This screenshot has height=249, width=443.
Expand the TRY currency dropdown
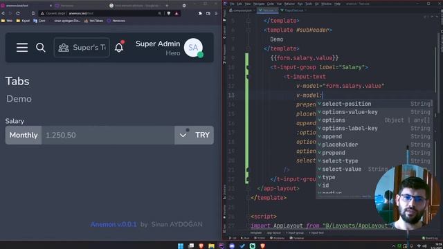[x=194, y=135]
